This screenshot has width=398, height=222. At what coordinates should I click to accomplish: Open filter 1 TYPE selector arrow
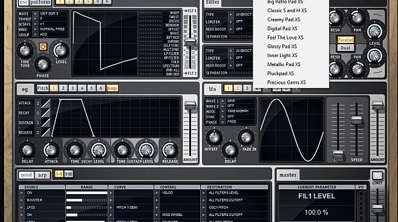pyautogui.click(x=231, y=15)
